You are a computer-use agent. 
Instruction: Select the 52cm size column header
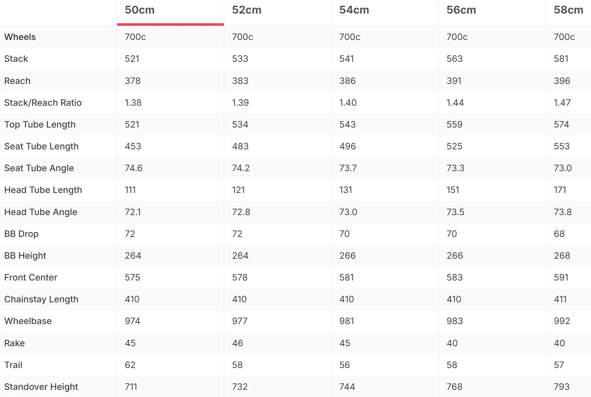click(x=247, y=10)
